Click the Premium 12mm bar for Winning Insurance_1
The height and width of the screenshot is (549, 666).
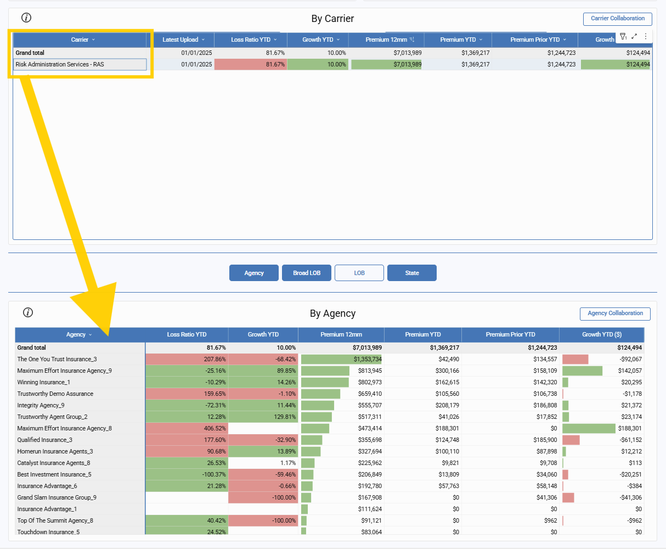pyautogui.click(x=325, y=382)
